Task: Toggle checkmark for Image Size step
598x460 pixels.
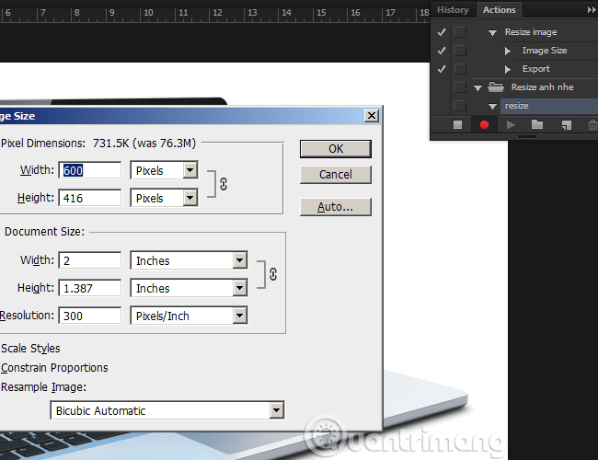Action: (x=442, y=51)
